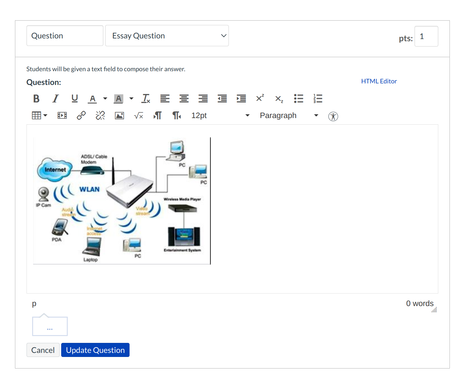Open the text color dropdown arrow
The height and width of the screenshot is (376, 467).
[105, 99]
